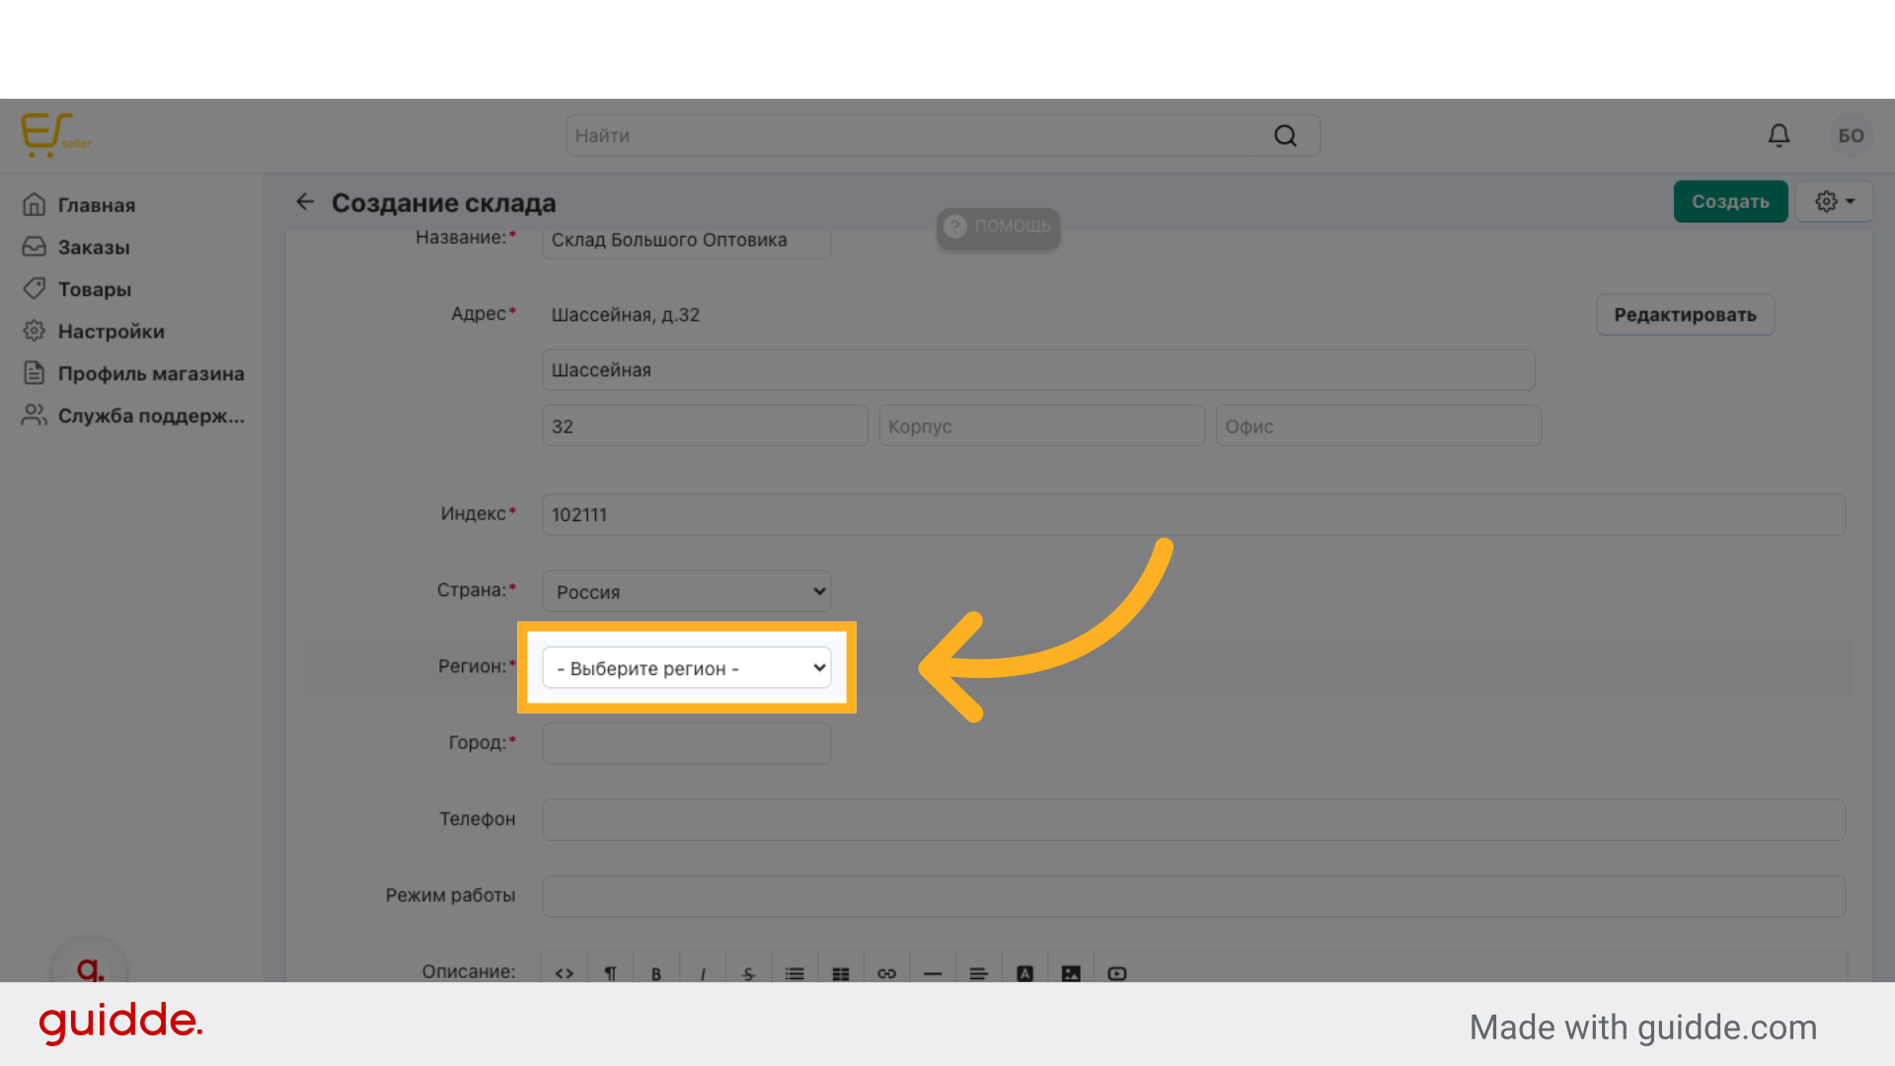Screen dimensions: 1895x1066
Task: Expand the Страна country dropdown
Action: (687, 591)
